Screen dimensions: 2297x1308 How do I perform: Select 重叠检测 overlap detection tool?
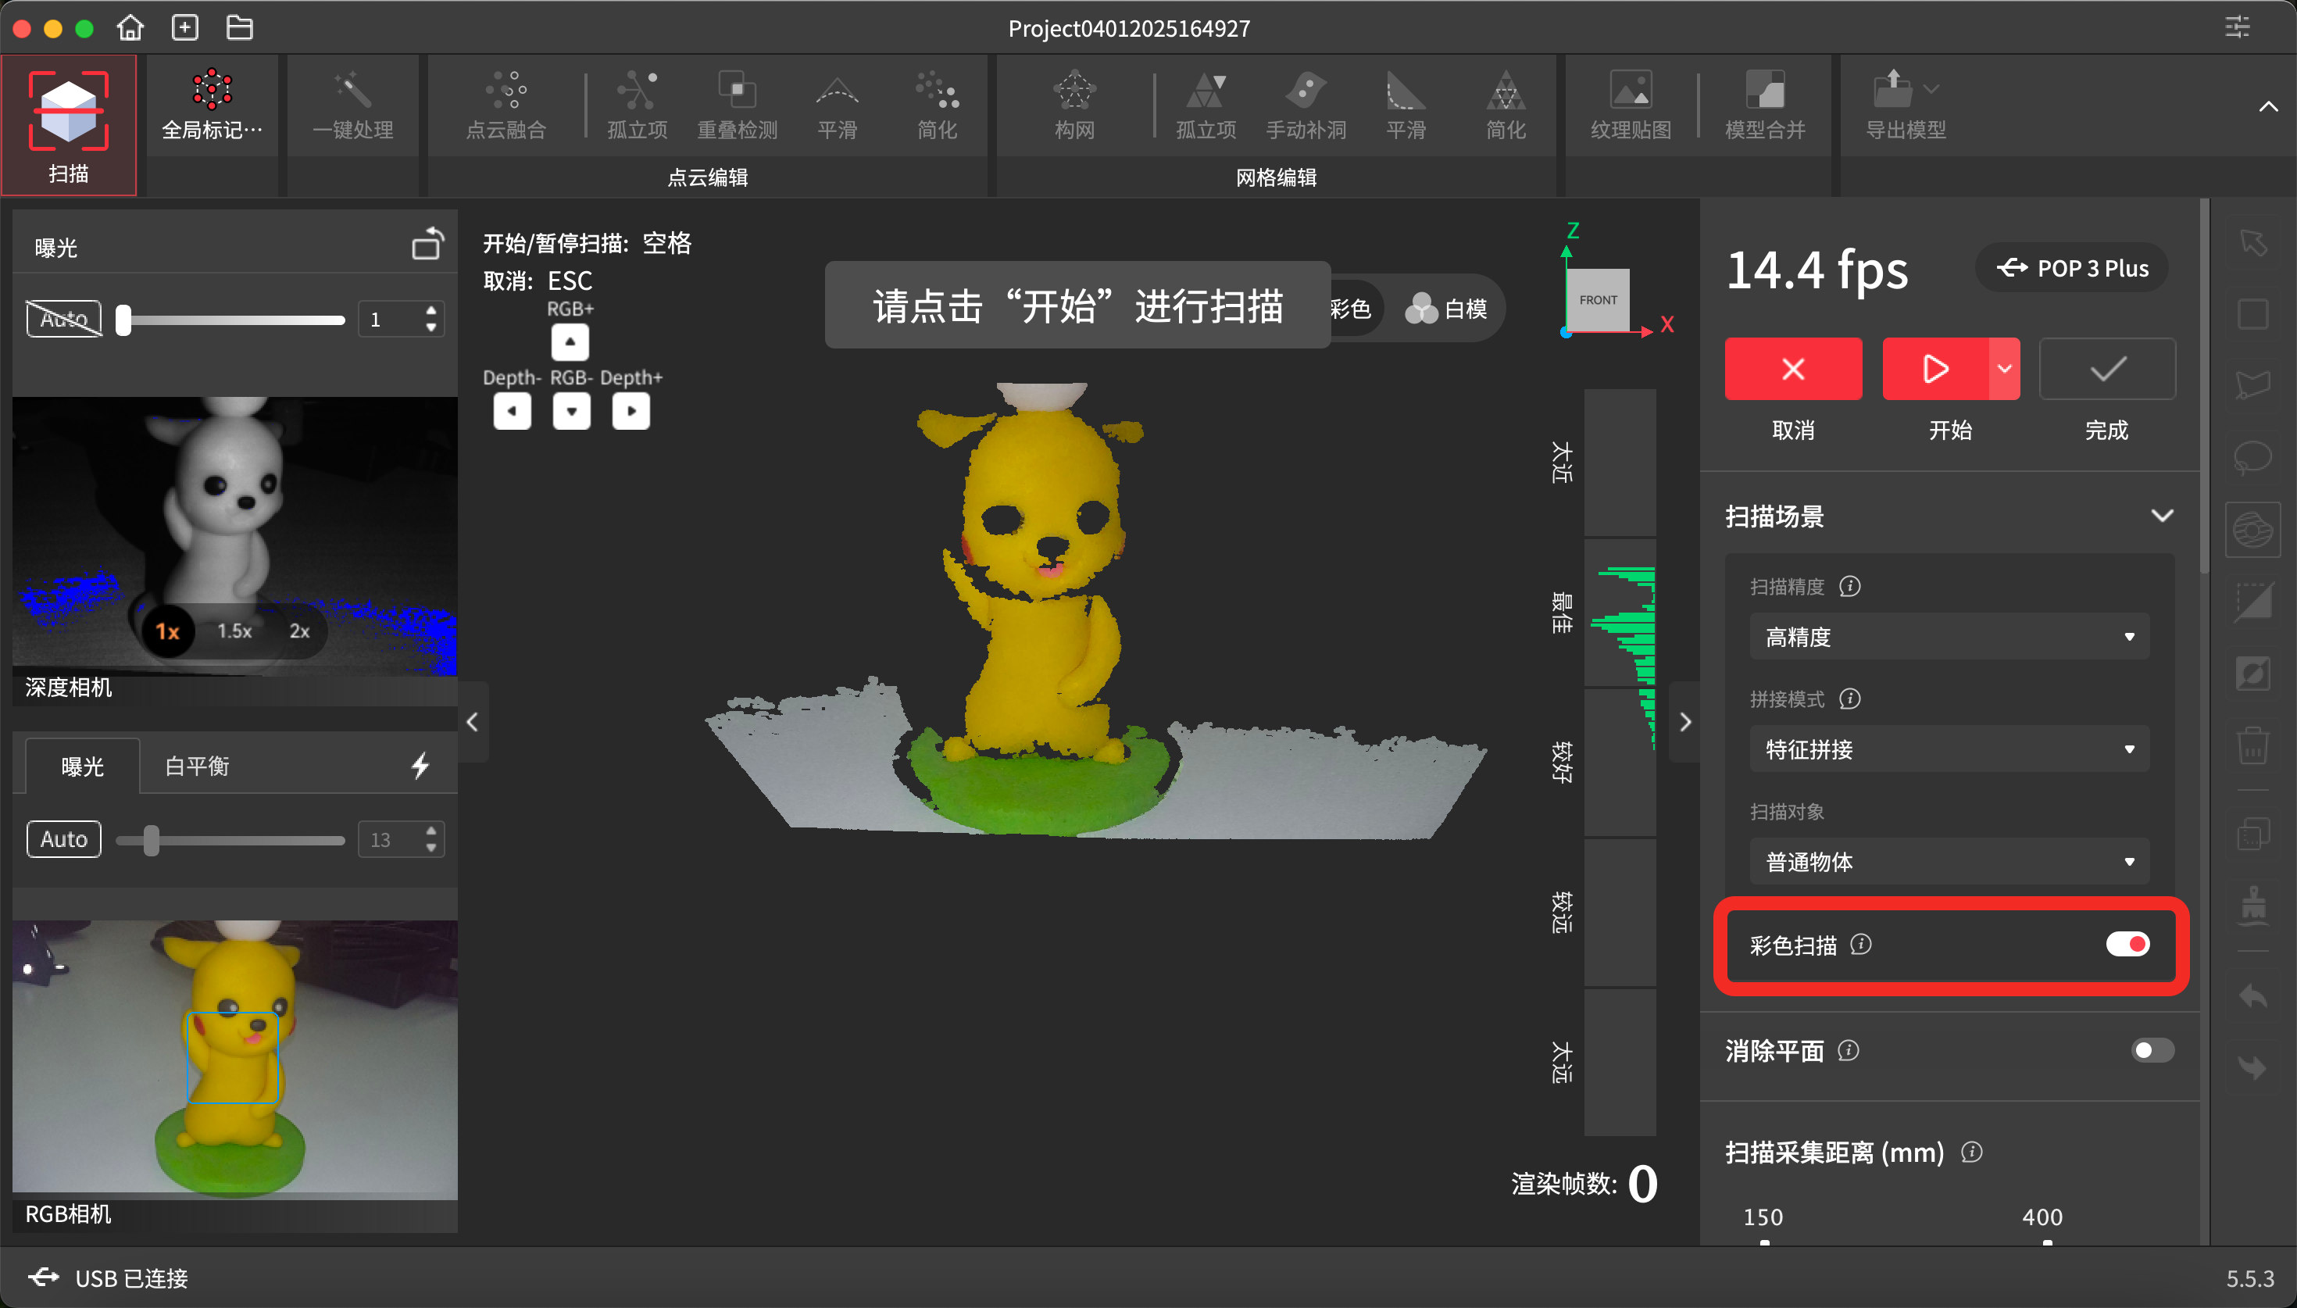coord(738,106)
